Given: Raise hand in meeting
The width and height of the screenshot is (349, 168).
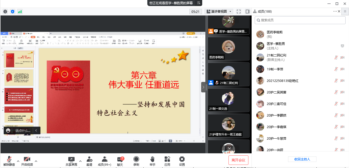Looking at the screenshot, I should pyautogui.click(x=152, y=161).
